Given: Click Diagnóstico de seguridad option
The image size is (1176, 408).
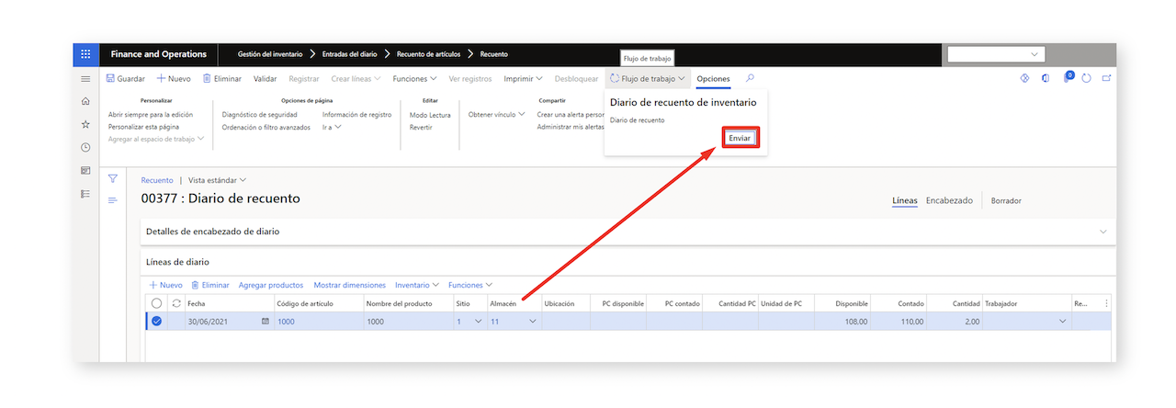Looking at the screenshot, I should 260,115.
